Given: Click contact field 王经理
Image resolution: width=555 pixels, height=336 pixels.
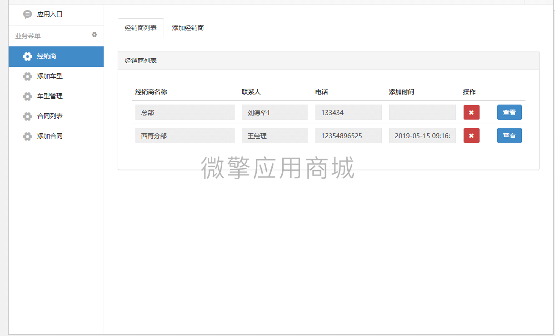Looking at the screenshot, I should click(x=275, y=135).
